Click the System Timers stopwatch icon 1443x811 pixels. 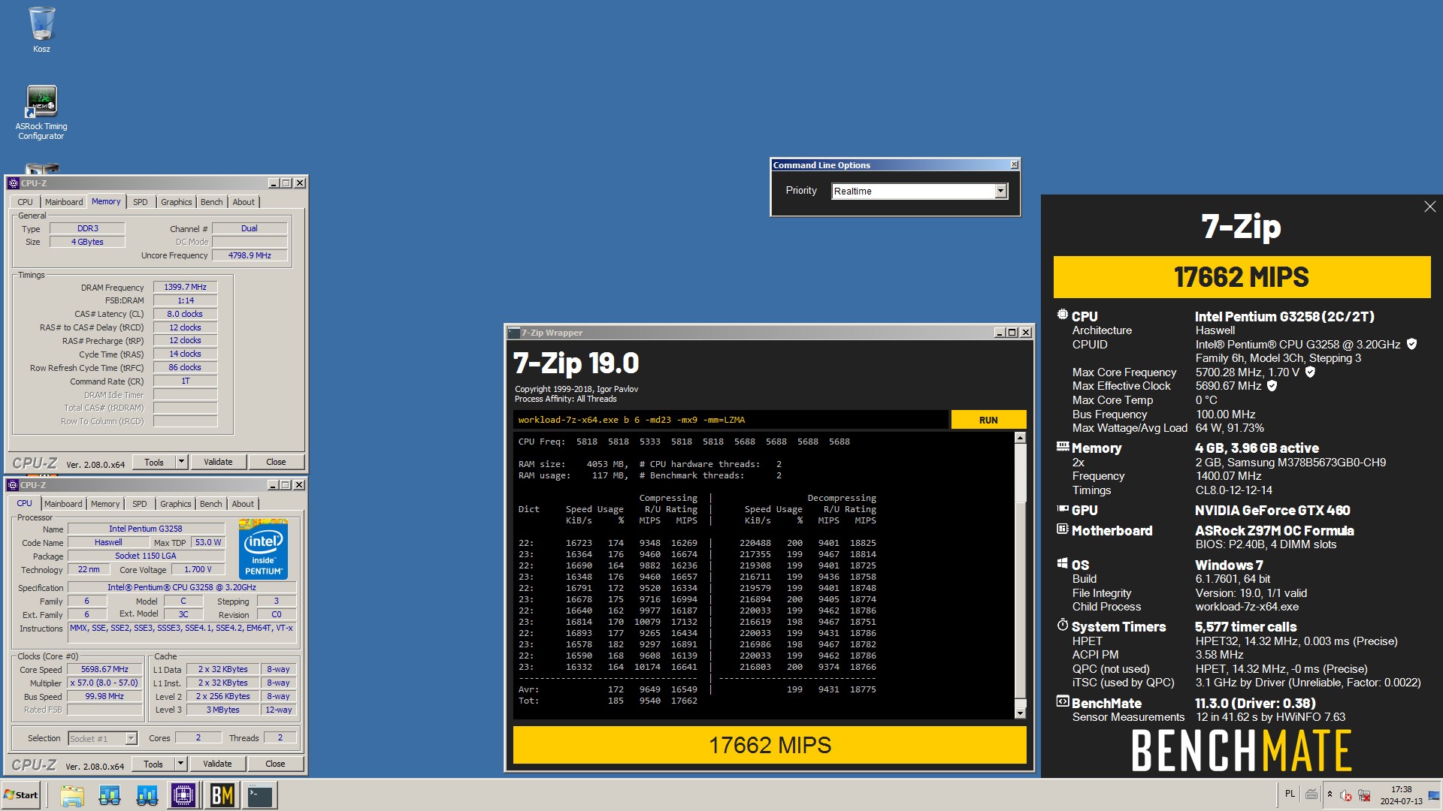(x=1062, y=626)
